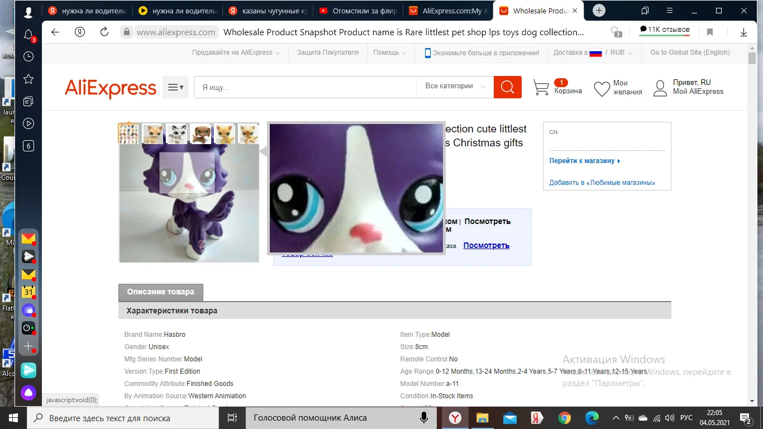The height and width of the screenshot is (429, 763).
Task: Launch Microsoft Edge from the taskbar
Action: pyautogui.click(x=592, y=418)
